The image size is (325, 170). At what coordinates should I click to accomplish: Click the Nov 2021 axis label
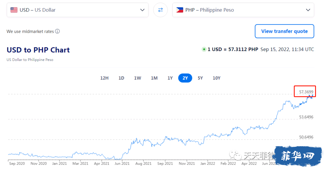pos(187,164)
